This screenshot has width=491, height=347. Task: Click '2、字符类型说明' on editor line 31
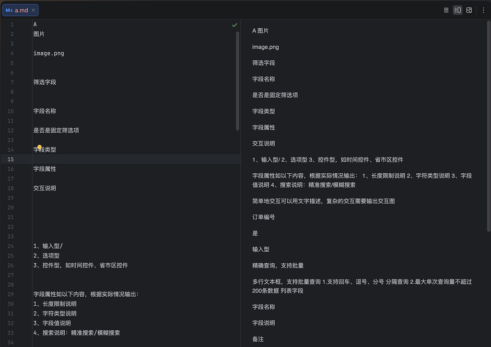point(55,313)
